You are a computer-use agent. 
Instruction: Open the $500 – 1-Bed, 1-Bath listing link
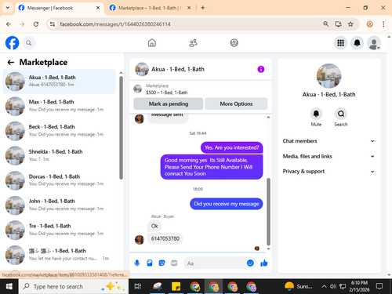(x=167, y=93)
